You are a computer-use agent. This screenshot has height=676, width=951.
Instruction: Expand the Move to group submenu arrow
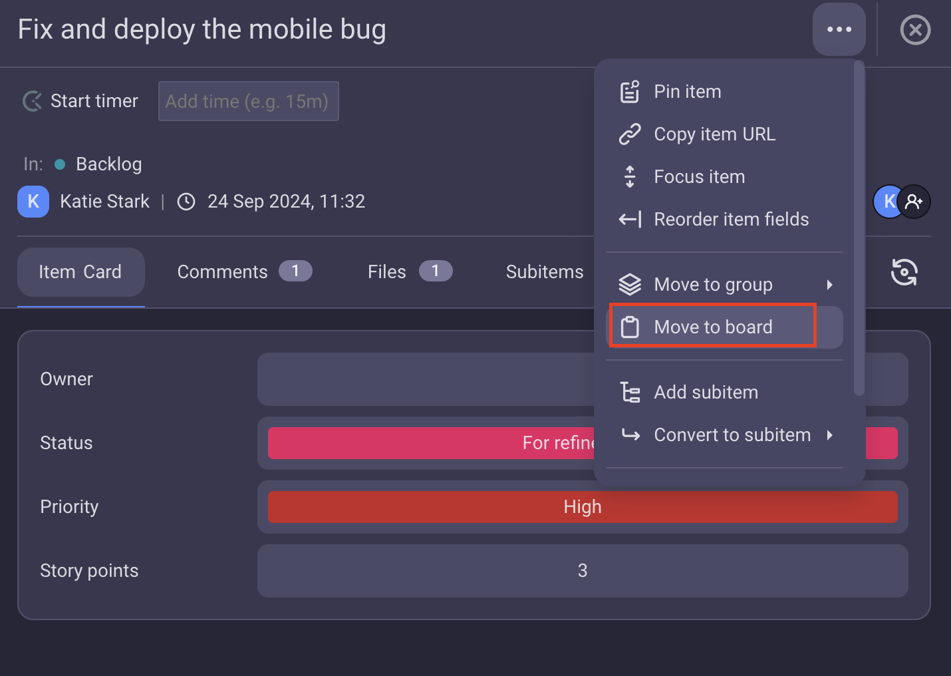pos(829,285)
